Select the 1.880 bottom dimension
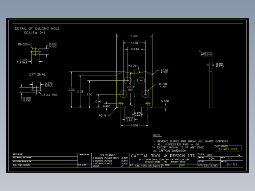 click(134, 125)
